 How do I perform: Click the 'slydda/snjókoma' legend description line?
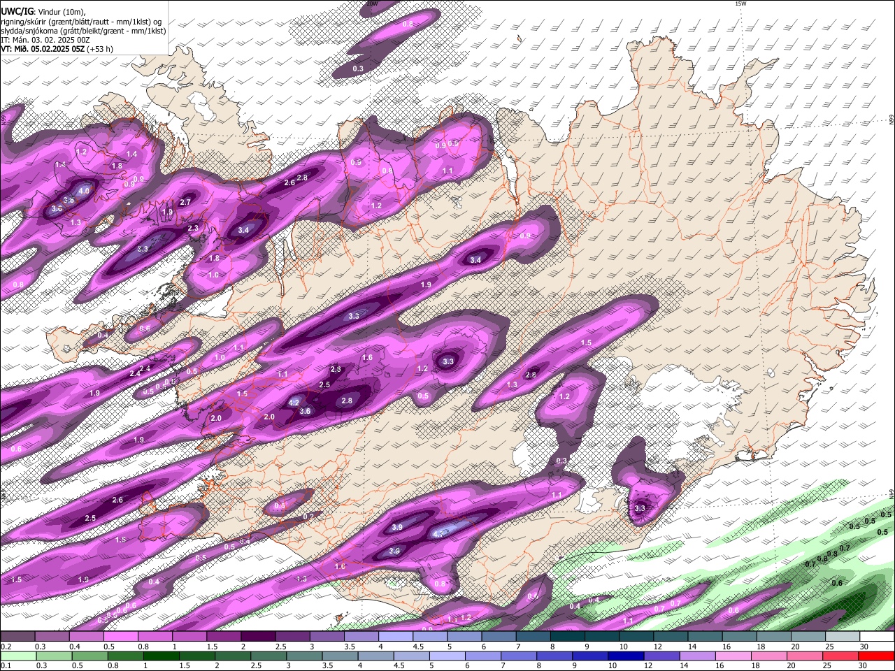83,31
